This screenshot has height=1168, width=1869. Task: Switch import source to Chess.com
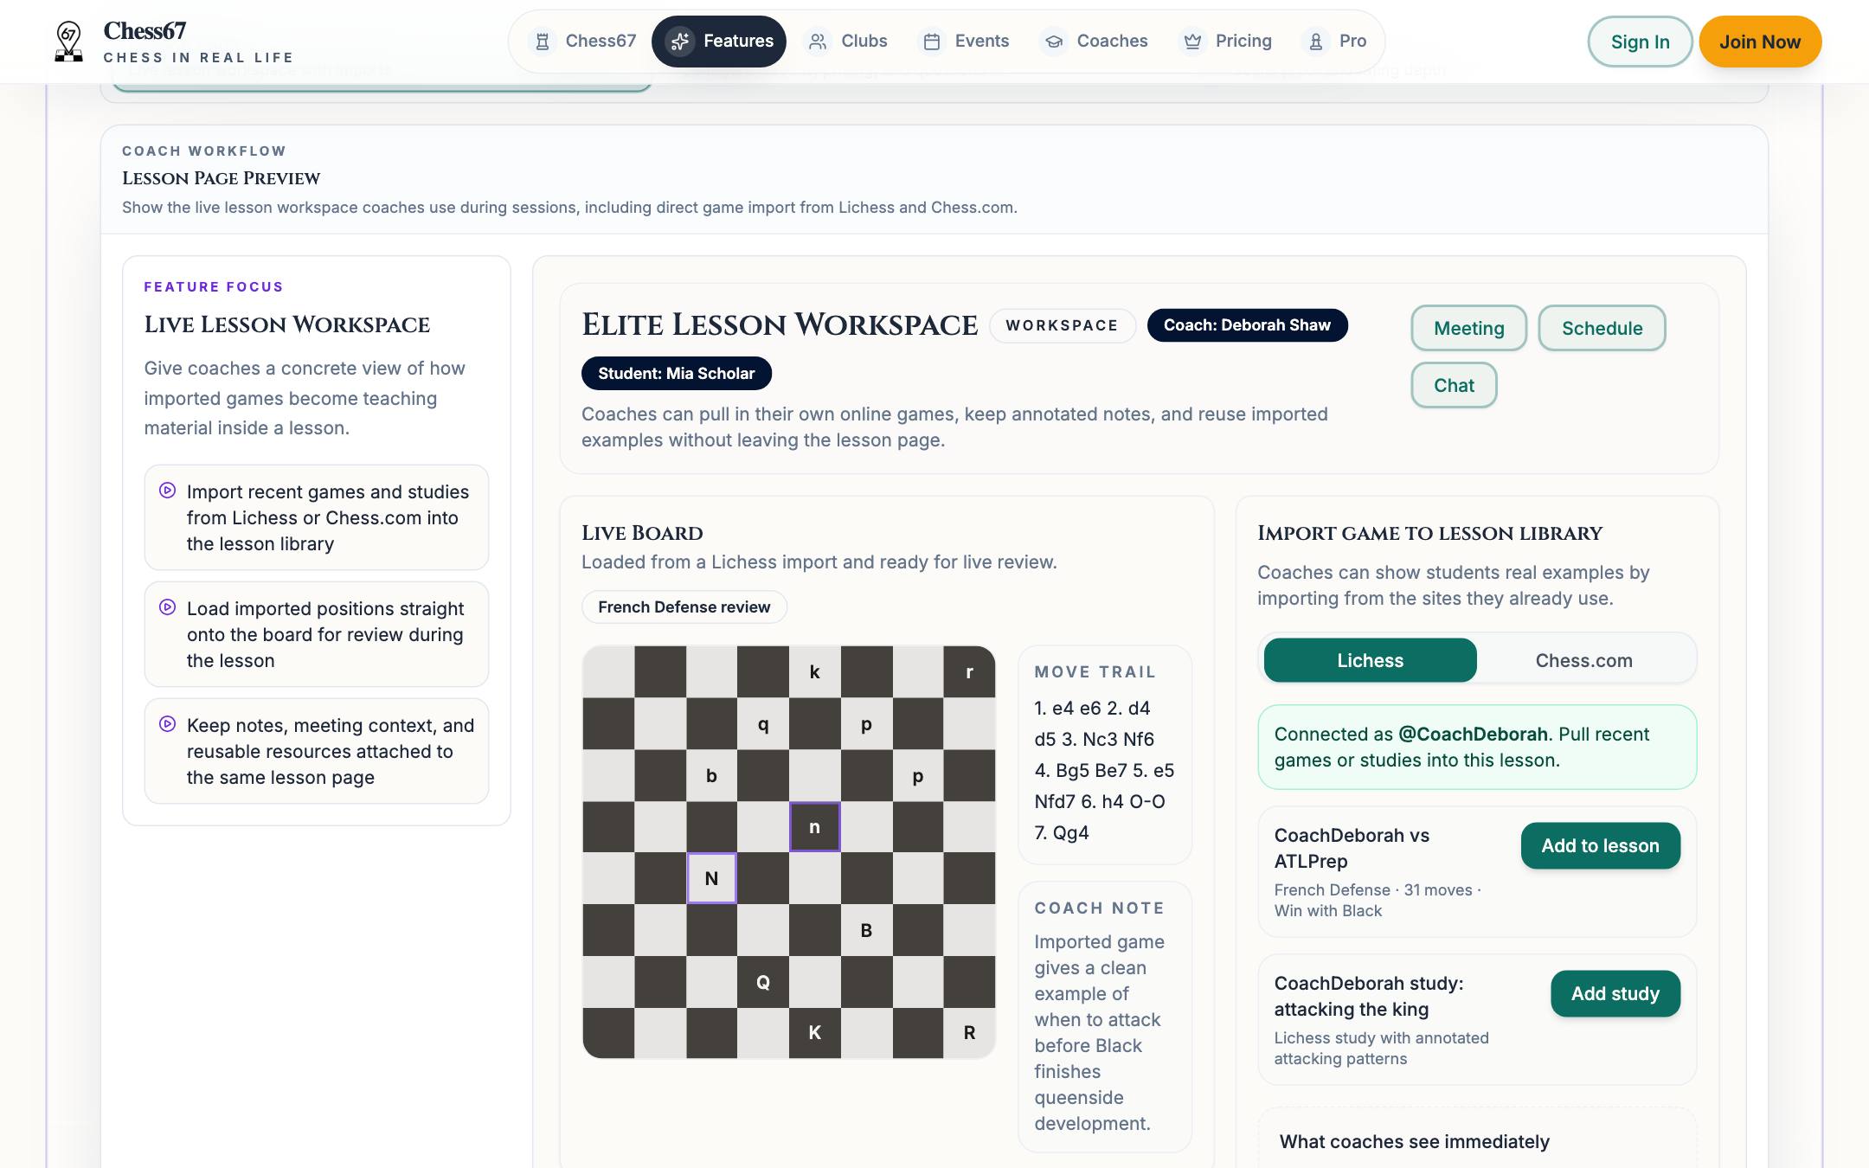pos(1583,660)
